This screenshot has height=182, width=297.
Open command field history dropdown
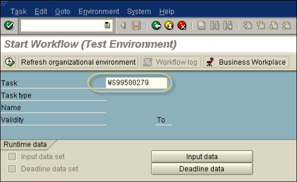107,25
